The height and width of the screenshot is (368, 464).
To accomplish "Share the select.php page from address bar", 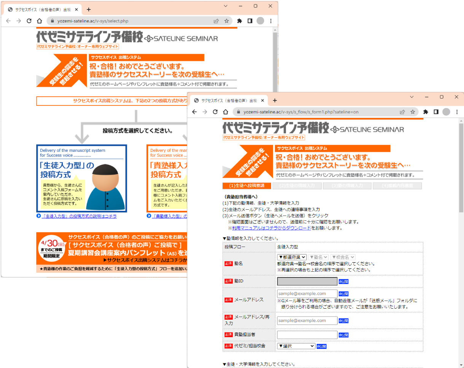I will tap(216, 21).
